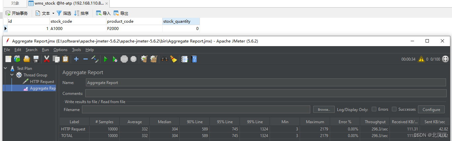This screenshot has width=452, height=141.
Task: Save the test plan with the floppy icon
Action: pyautogui.click(x=36, y=59)
